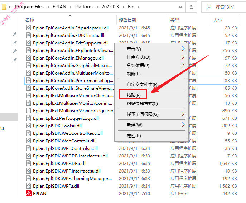Show hidden parent folders via the double chevron

(x=10, y=7)
